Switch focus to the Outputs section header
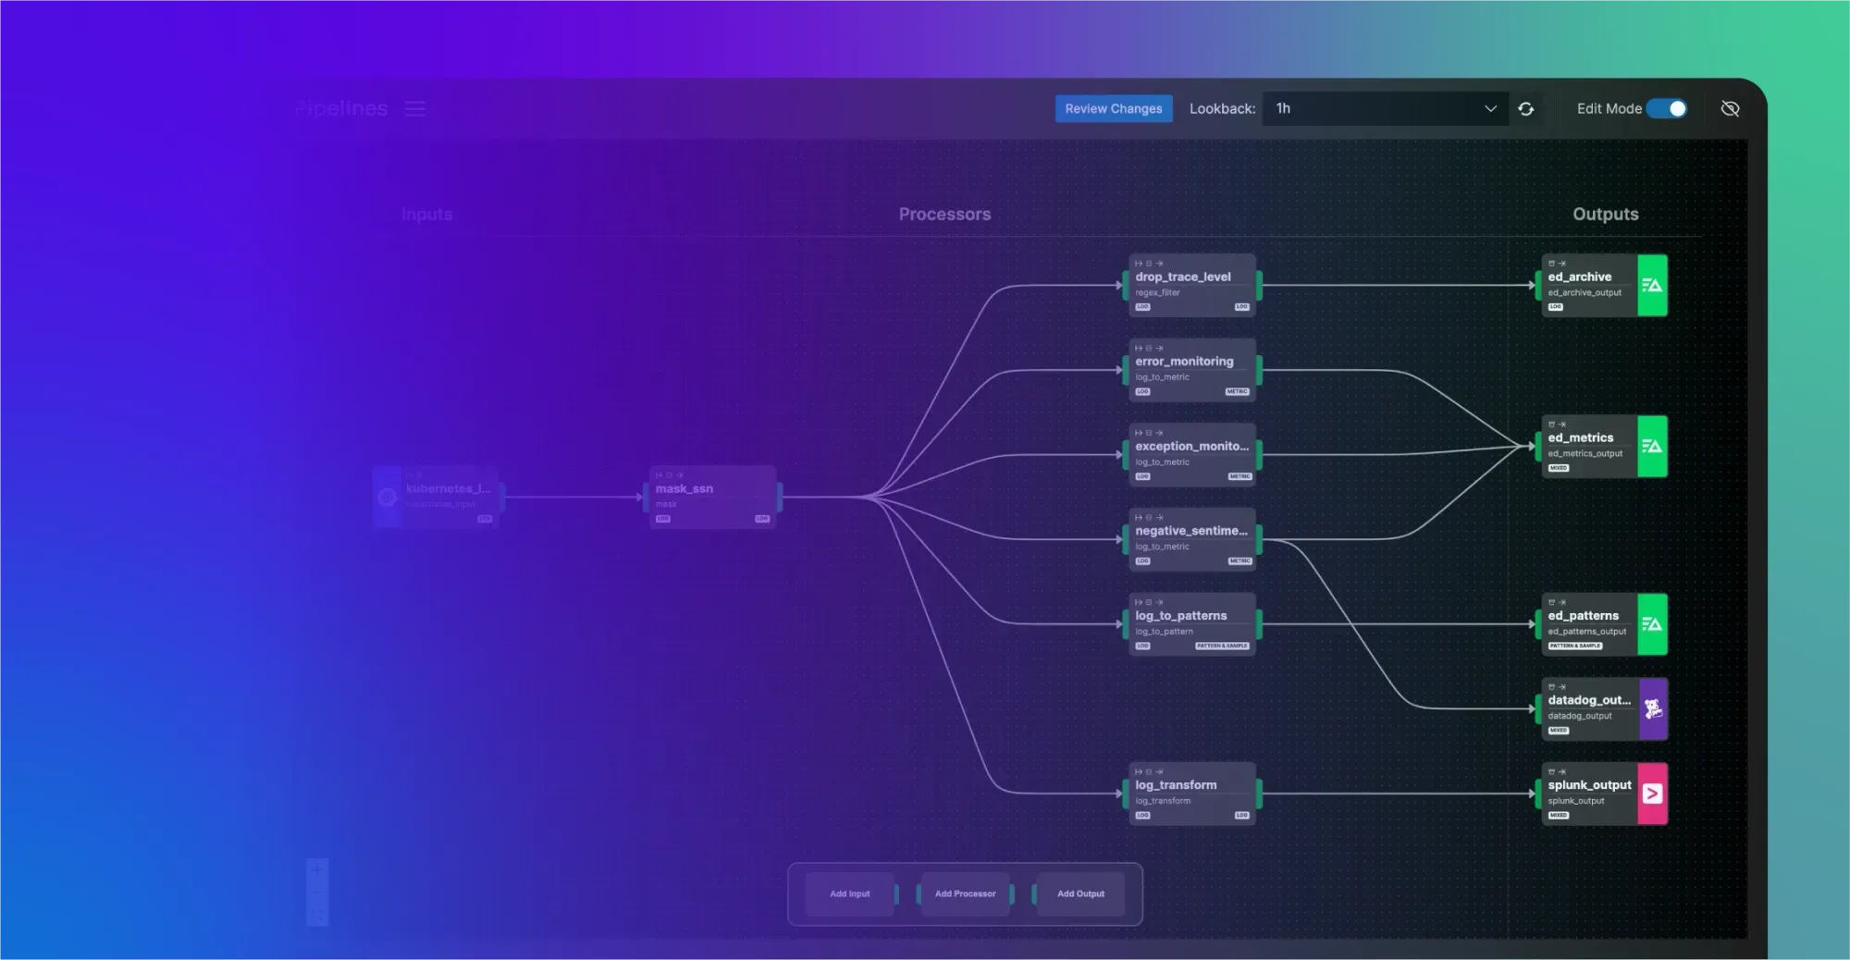The image size is (1850, 960). [1606, 214]
